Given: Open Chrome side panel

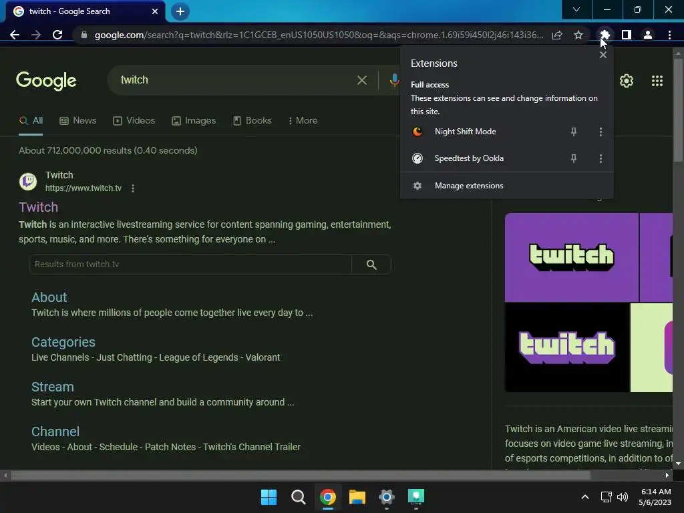Looking at the screenshot, I should tap(626, 35).
